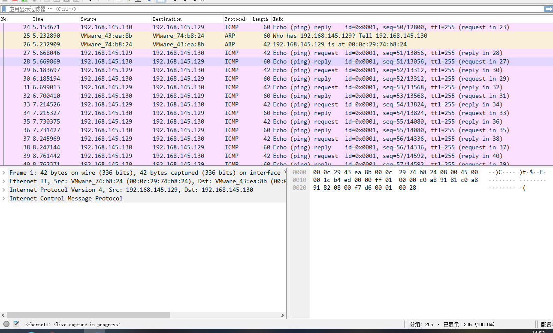The image size is (553, 333).
Task: Select packet 30 at time 6.185194
Action: coord(276,79)
